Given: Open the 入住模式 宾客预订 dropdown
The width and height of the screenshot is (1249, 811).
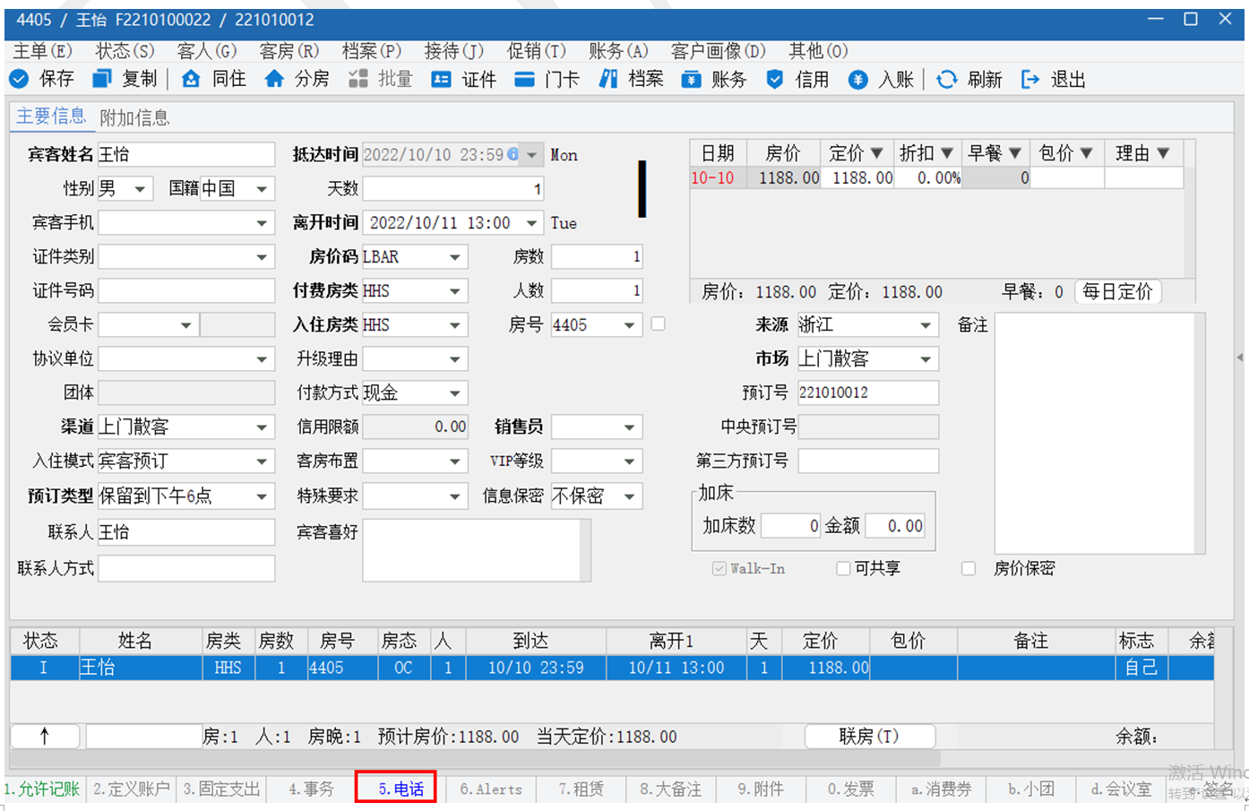Looking at the screenshot, I should 262,462.
